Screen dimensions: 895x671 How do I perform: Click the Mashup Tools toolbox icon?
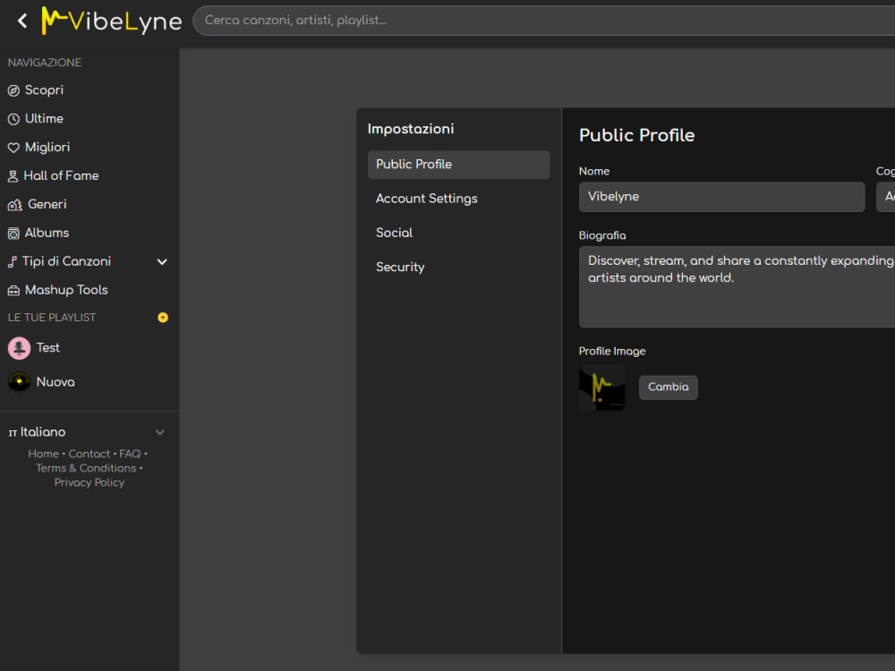(13, 291)
